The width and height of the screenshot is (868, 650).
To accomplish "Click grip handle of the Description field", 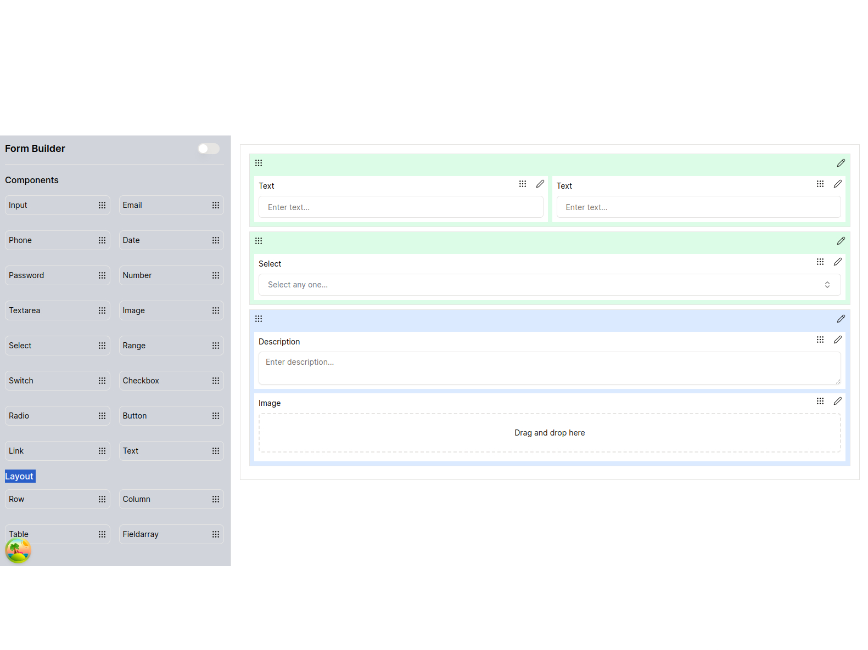I will (x=820, y=340).
